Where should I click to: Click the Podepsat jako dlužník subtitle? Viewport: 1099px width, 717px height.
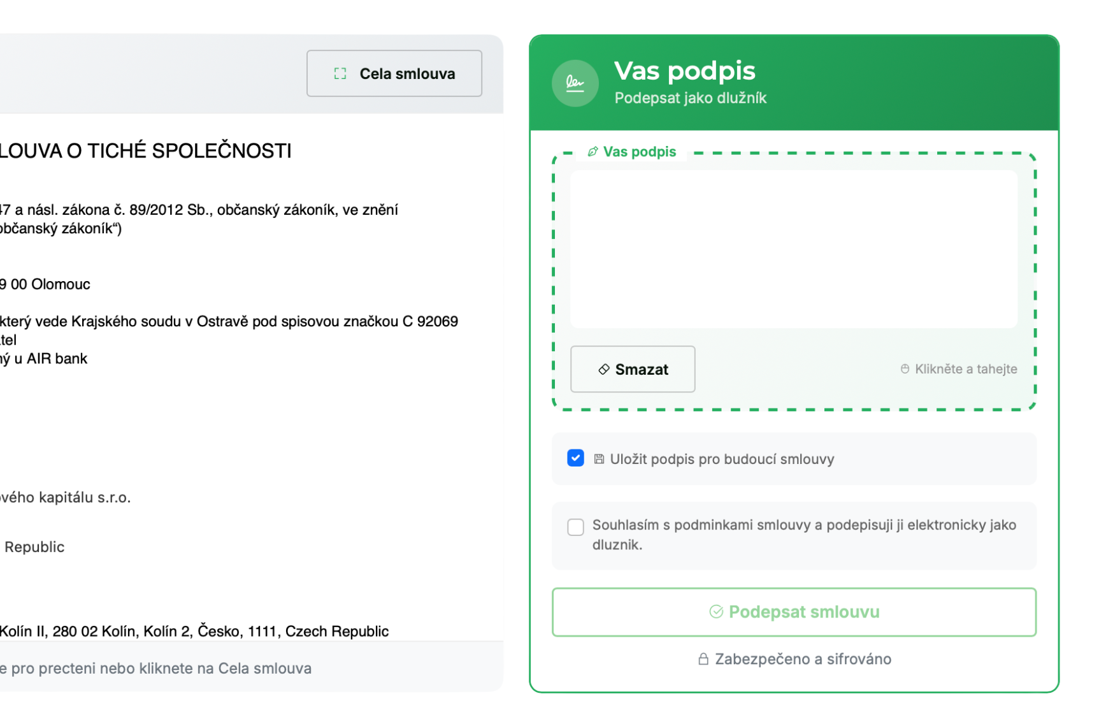tap(690, 98)
